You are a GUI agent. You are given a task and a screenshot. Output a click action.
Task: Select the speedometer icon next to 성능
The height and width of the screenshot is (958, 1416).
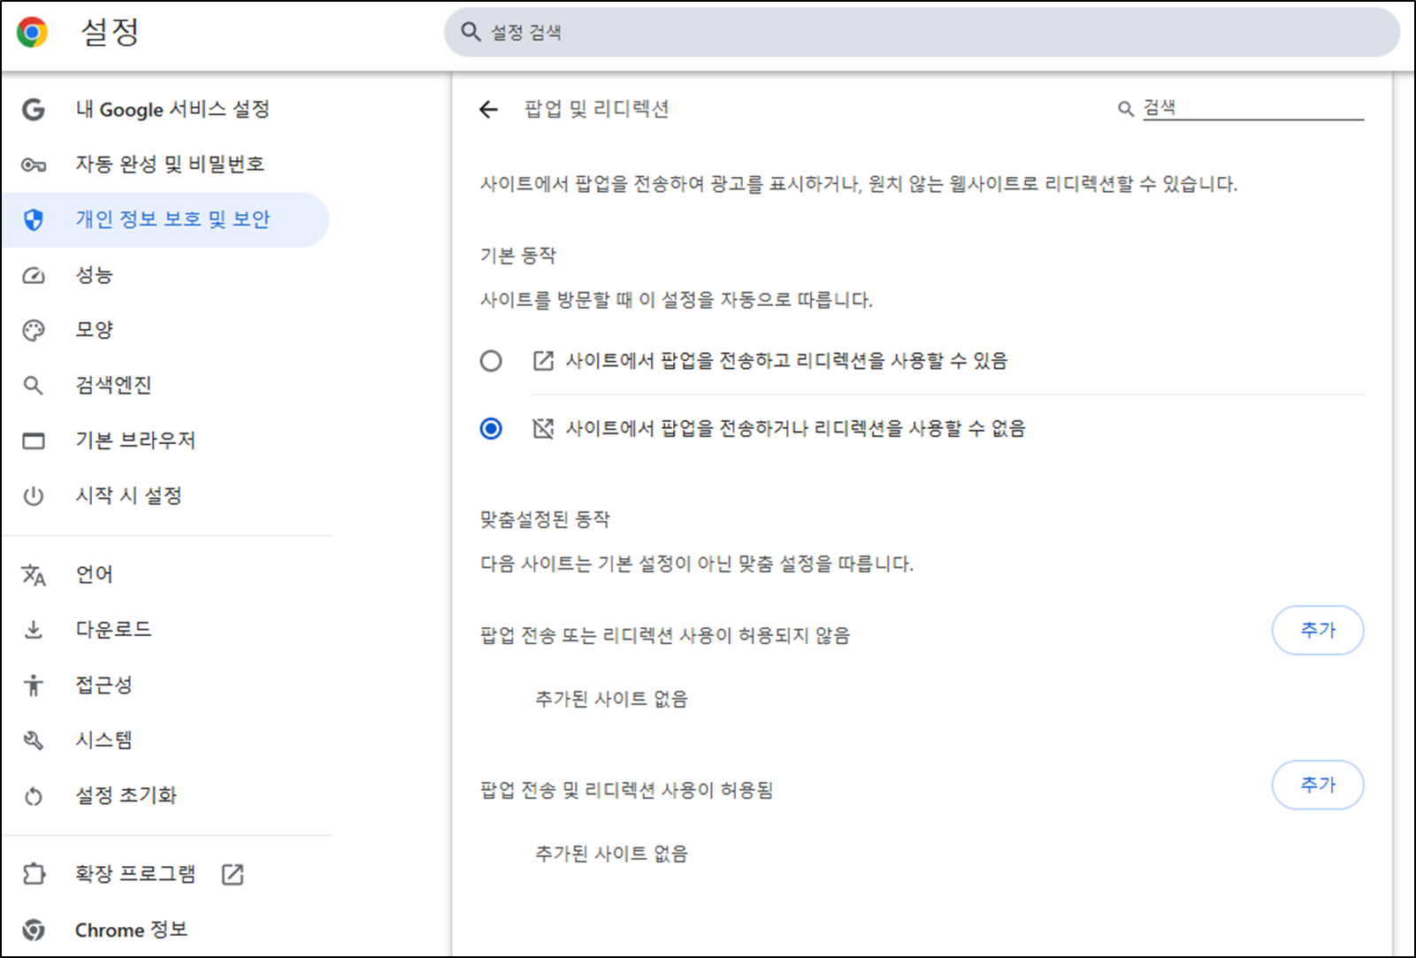click(34, 275)
